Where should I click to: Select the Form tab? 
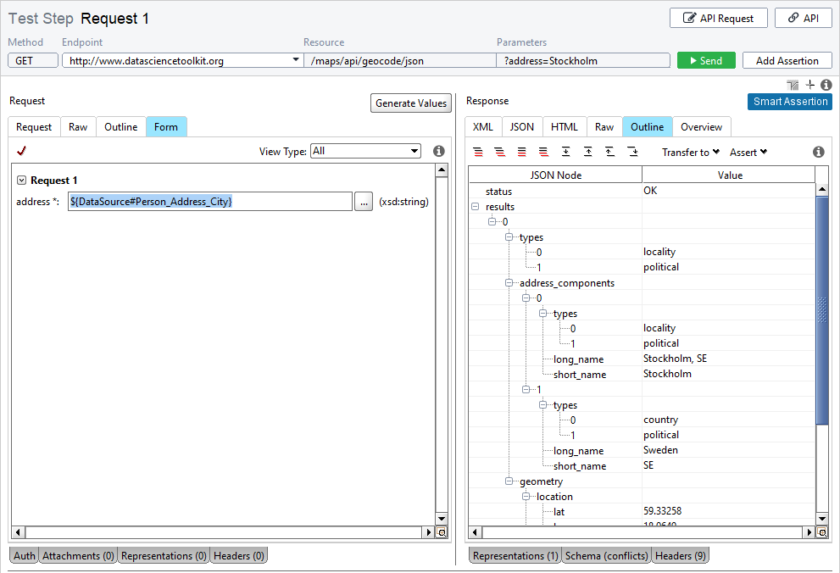click(166, 127)
